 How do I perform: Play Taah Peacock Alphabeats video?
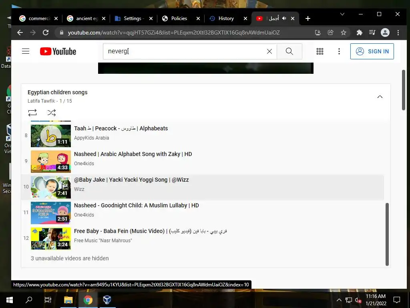(121, 128)
